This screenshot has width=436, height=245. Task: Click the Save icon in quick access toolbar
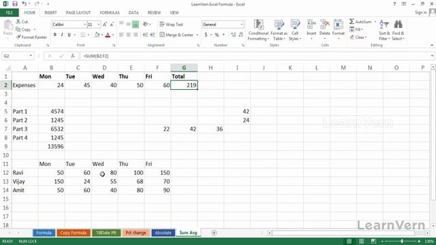(x=15, y=4)
